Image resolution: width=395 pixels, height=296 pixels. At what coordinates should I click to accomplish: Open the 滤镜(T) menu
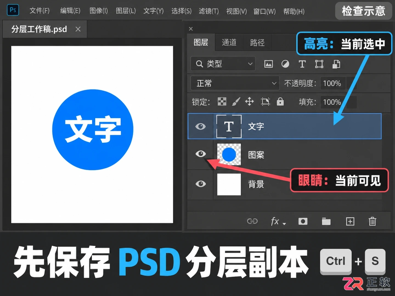[209, 11]
